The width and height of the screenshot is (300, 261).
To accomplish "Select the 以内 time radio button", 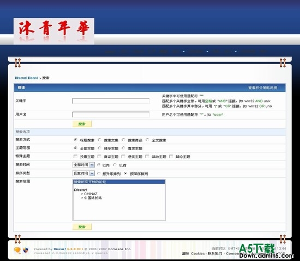I will (99, 165).
